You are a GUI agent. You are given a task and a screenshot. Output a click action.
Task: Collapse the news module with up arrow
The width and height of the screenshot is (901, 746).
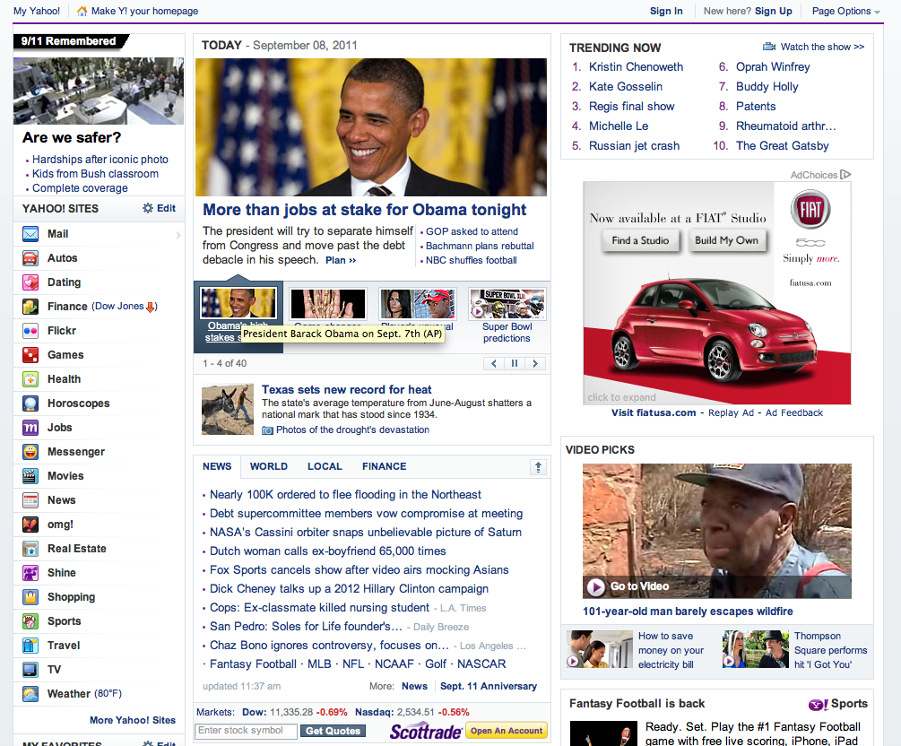click(538, 466)
